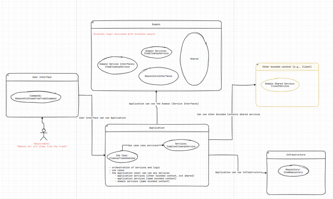The image size is (333, 199).
Task: Select the Application container title
Action: pos(157,128)
